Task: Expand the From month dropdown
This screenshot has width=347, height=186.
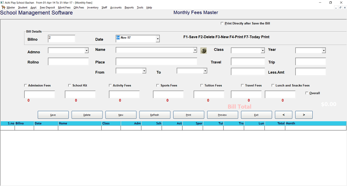Action: click(144, 71)
